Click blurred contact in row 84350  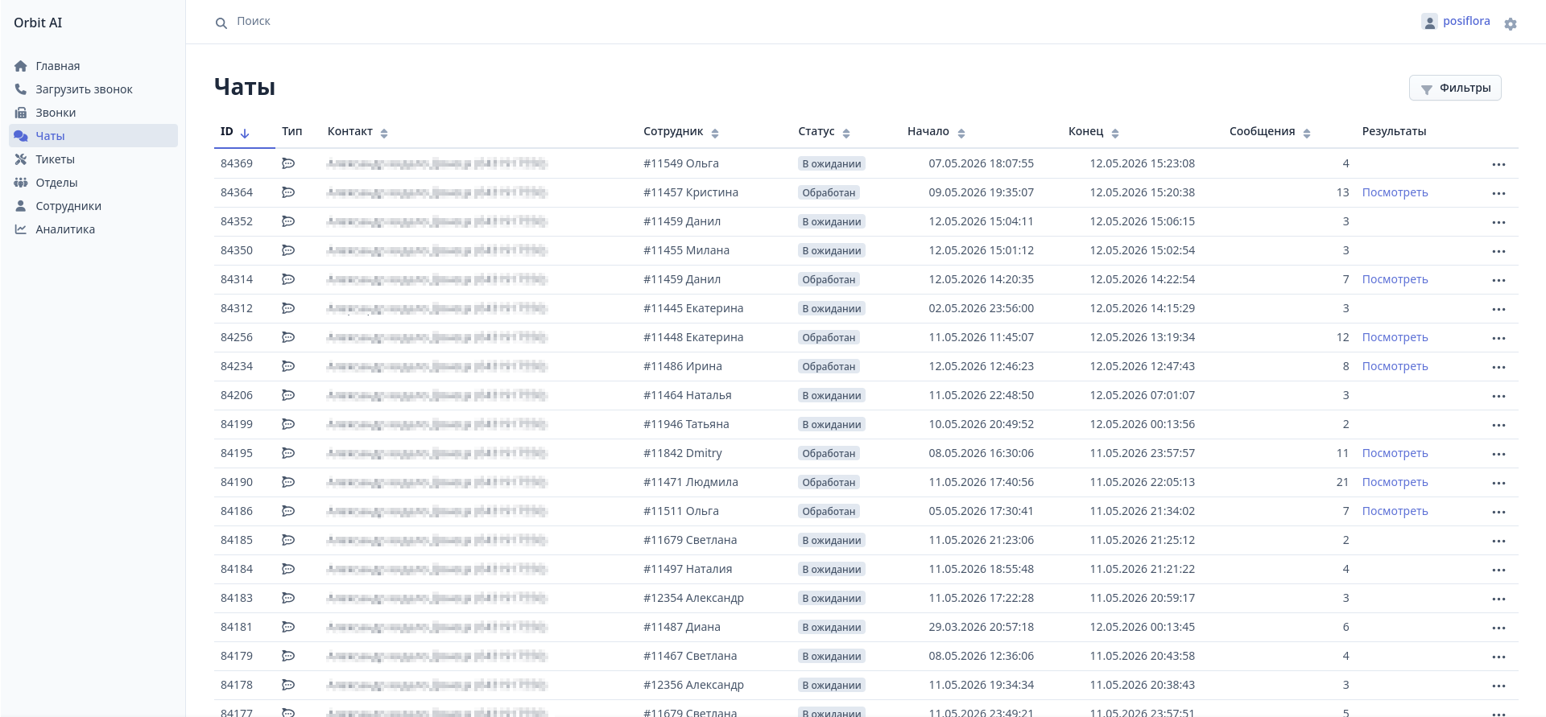click(x=437, y=250)
